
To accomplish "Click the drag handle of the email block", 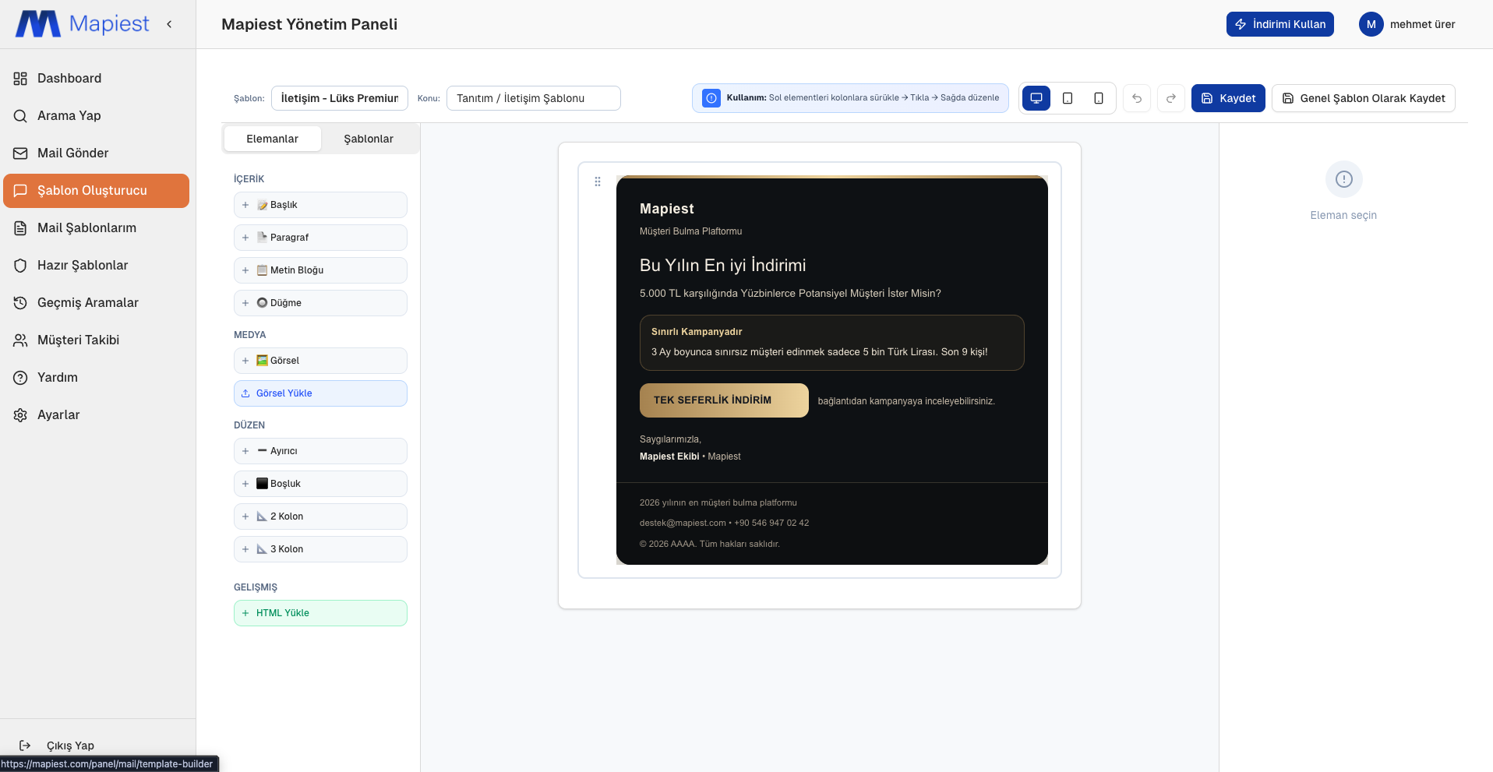I will (x=598, y=182).
